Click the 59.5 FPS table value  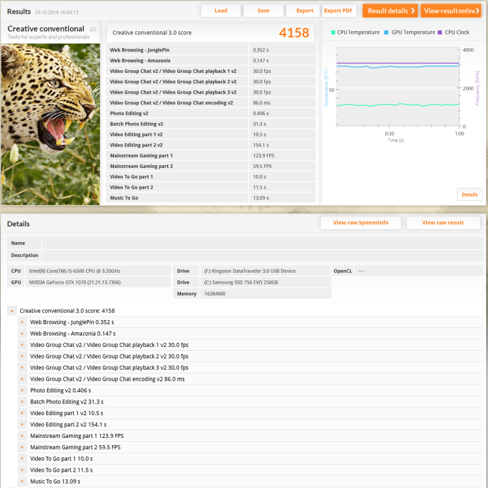(x=262, y=166)
